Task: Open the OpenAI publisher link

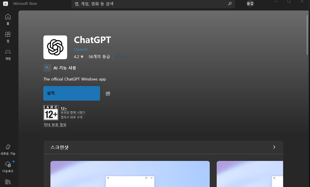Action: pyautogui.click(x=81, y=49)
